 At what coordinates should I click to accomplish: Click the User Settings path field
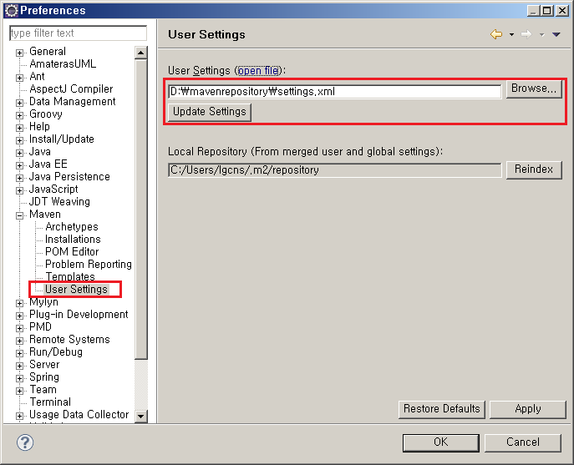pos(334,91)
